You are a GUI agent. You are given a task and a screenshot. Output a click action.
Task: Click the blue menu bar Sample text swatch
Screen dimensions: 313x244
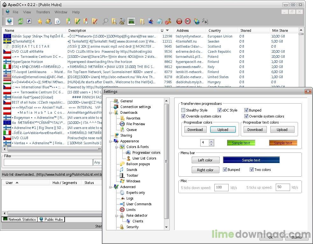point(251,160)
